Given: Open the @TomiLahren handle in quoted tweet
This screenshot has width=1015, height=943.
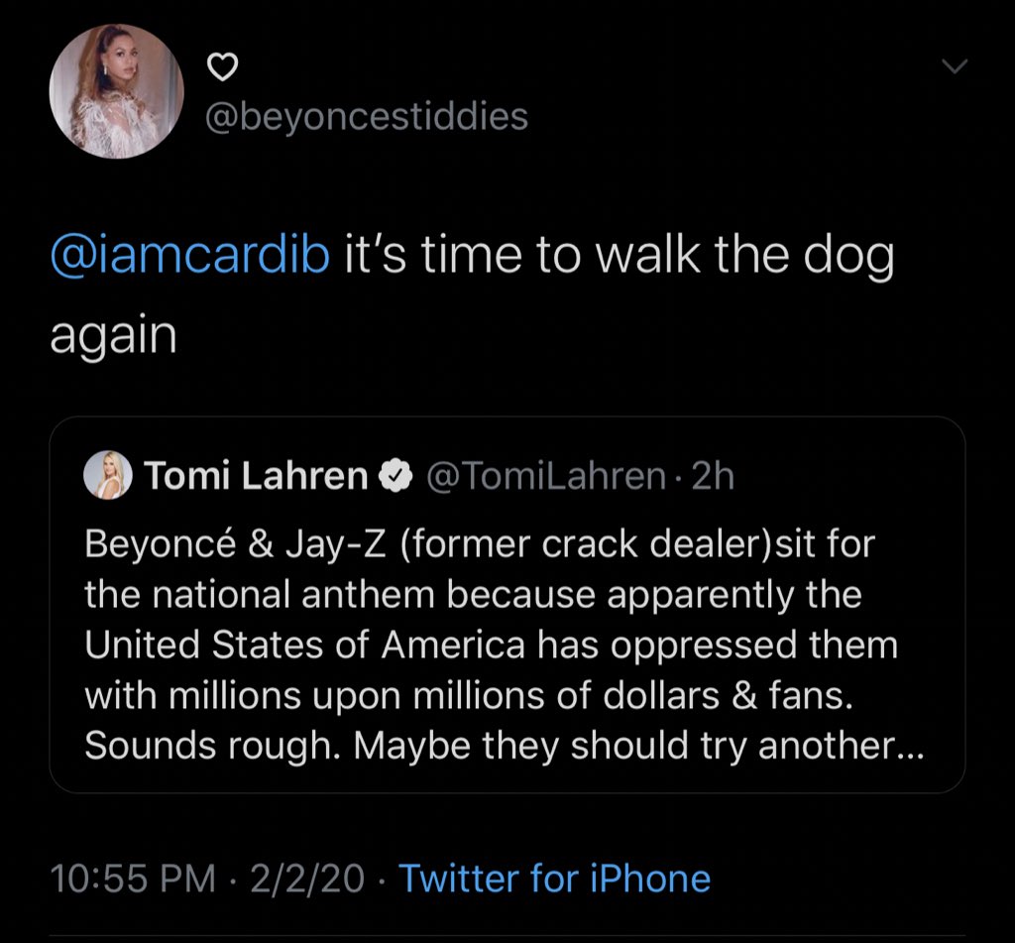Looking at the screenshot, I should click(544, 478).
